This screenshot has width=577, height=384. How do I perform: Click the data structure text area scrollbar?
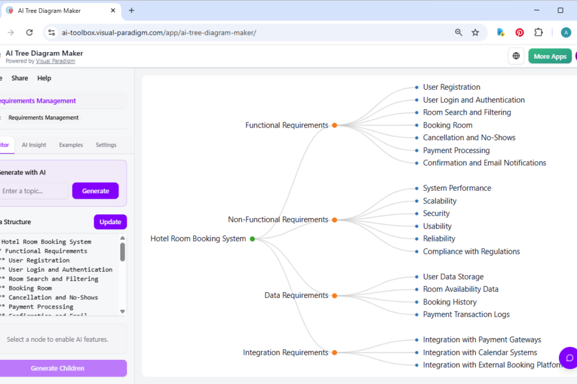[x=123, y=252]
